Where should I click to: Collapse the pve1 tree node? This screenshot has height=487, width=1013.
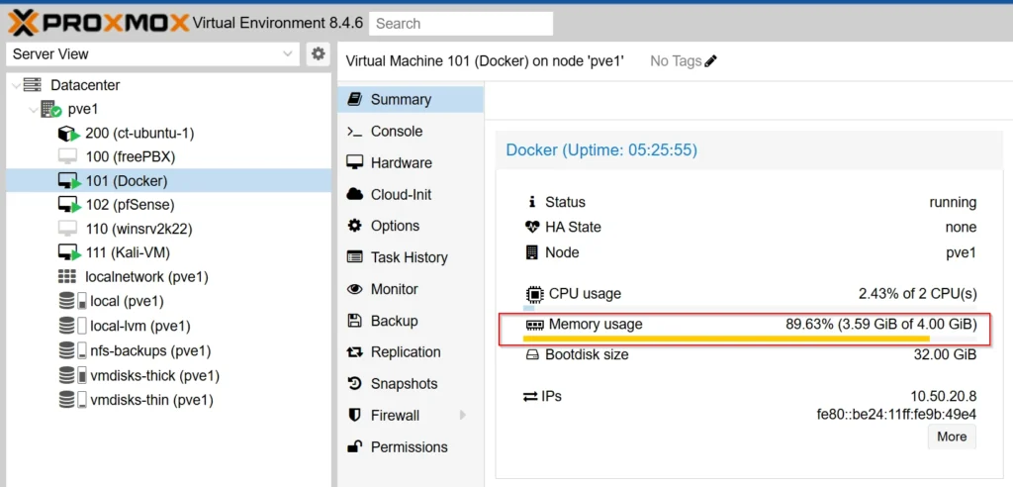(x=33, y=109)
